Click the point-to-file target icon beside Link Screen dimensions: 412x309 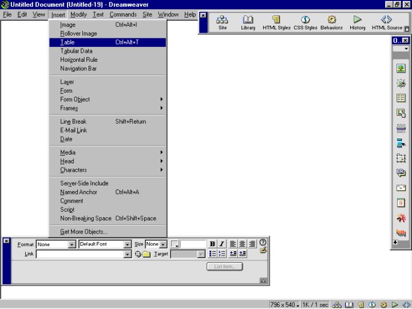pos(138,254)
